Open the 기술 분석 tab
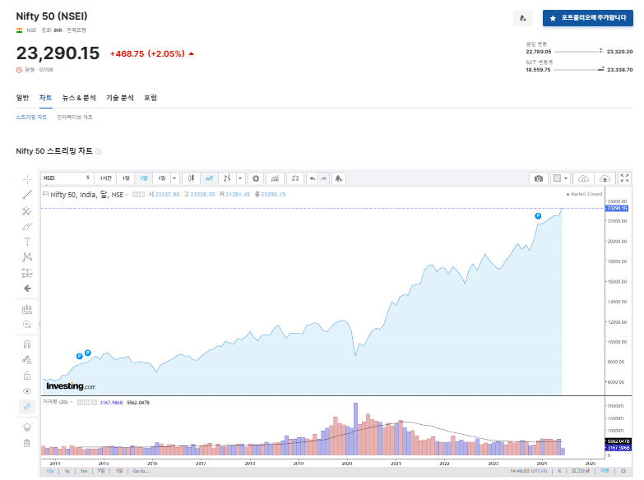644x480 pixels. click(120, 98)
